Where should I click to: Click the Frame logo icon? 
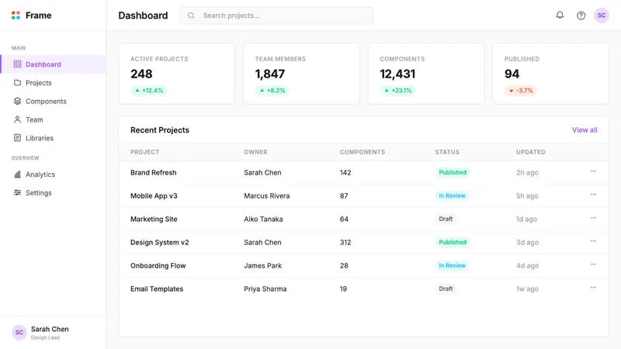(x=16, y=16)
